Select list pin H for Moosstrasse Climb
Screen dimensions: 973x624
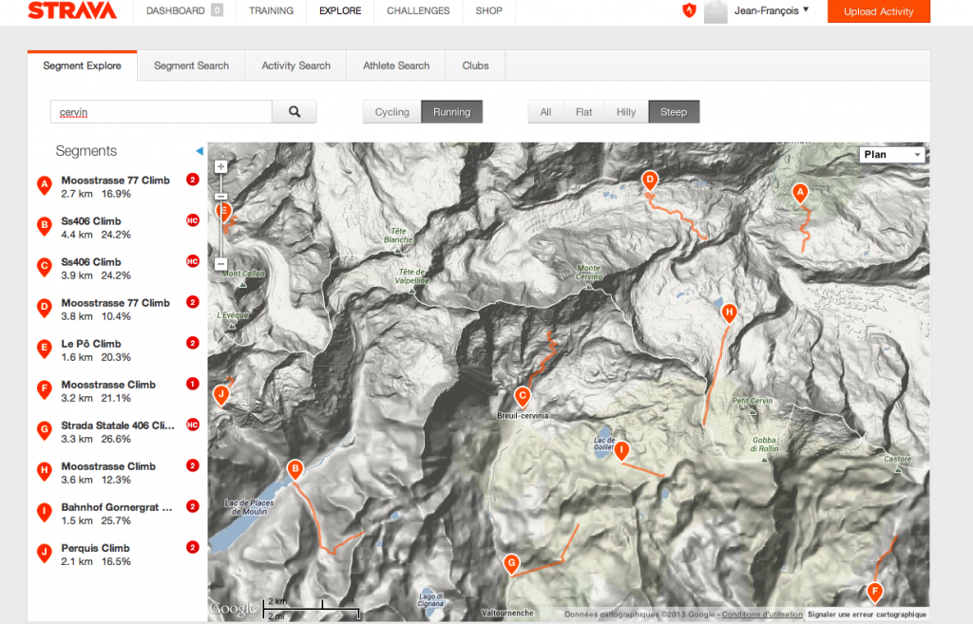click(44, 472)
